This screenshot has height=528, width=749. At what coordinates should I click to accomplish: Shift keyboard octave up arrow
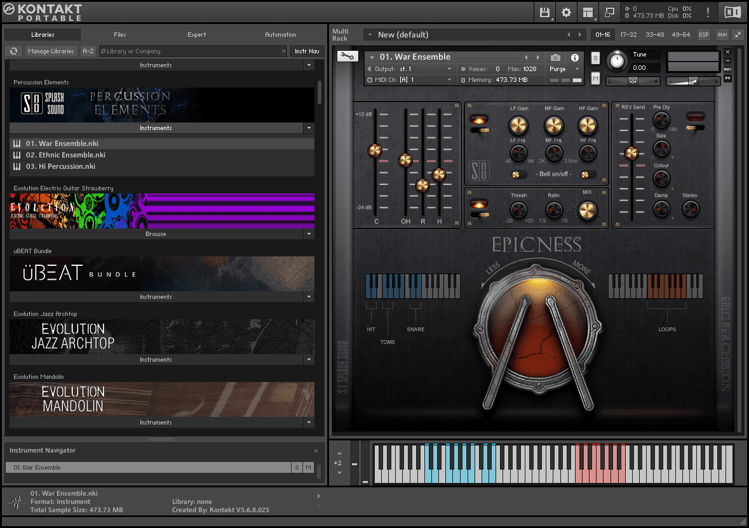pyautogui.click(x=339, y=453)
